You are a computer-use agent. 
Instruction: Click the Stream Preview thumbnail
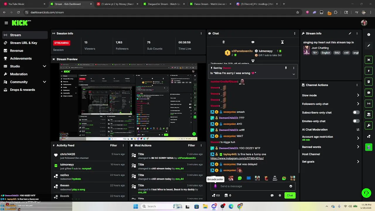click(x=128, y=102)
